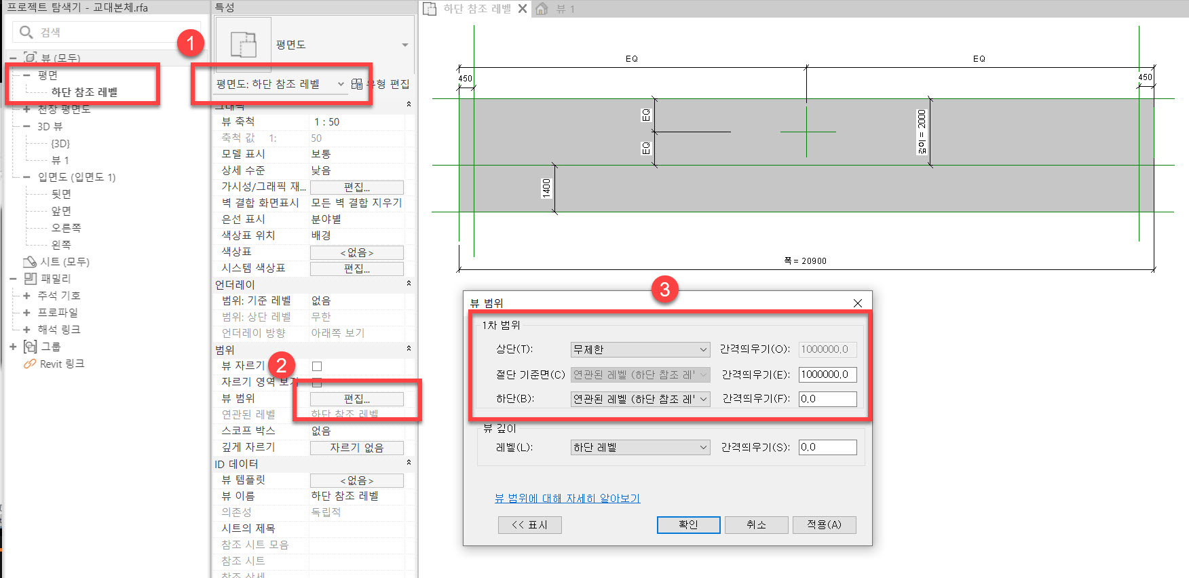Click the Edit Type (유형 편집) icon
Screen dimensions: 1189x578
(x=357, y=84)
